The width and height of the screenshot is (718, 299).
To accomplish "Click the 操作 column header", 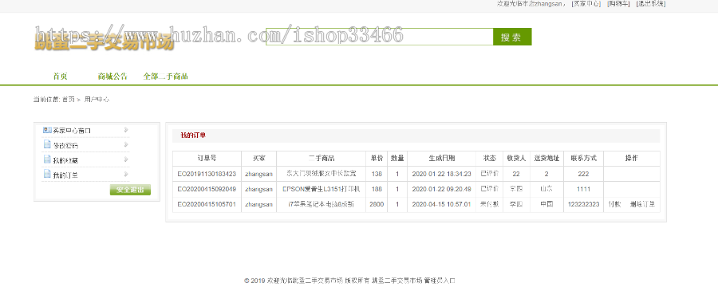I will point(632,159).
